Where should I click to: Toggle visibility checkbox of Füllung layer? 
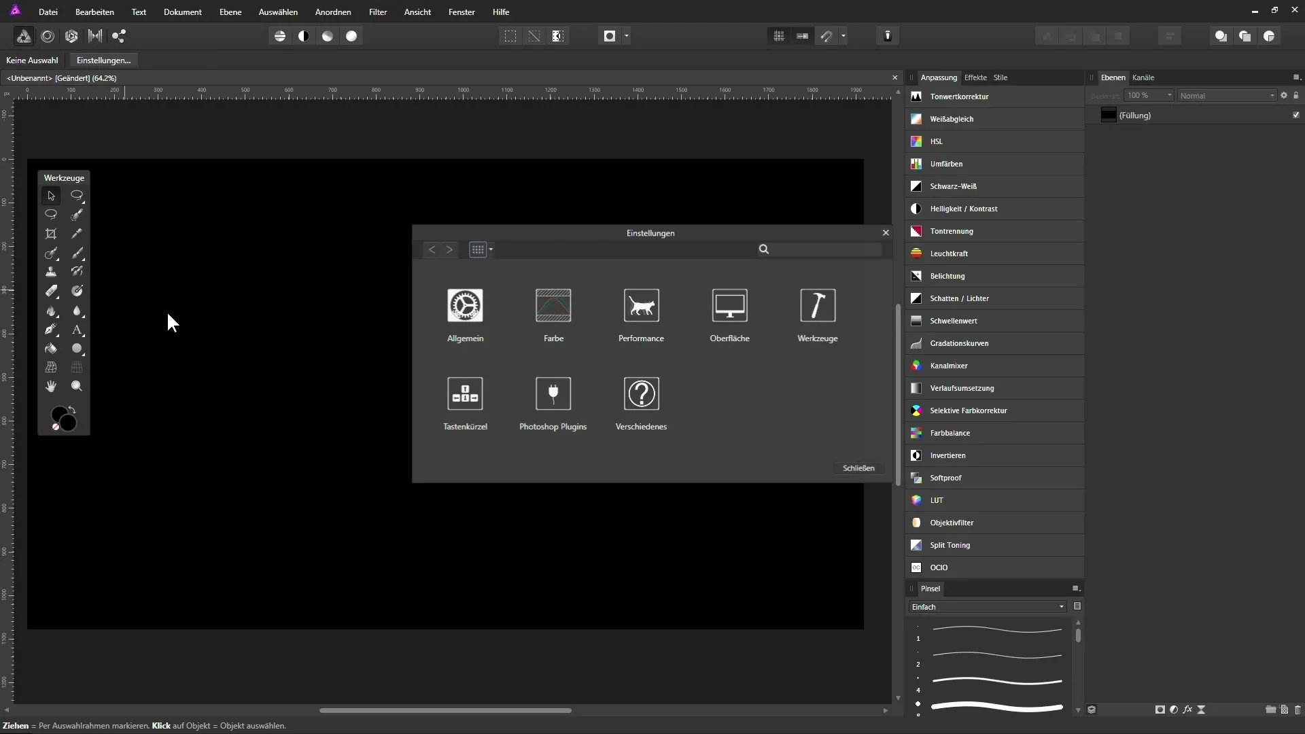pyautogui.click(x=1295, y=116)
